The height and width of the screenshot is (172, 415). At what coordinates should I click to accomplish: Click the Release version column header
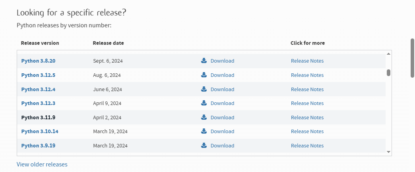(x=40, y=43)
